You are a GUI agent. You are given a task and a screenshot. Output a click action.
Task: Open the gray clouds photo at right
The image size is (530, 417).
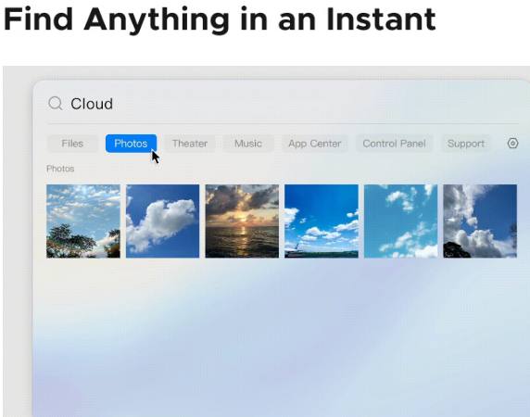pyautogui.click(x=480, y=221)
